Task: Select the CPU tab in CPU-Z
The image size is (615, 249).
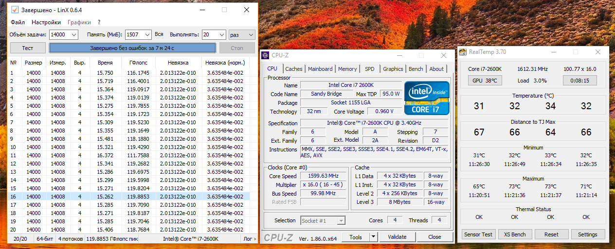Action: pos(272,68)
